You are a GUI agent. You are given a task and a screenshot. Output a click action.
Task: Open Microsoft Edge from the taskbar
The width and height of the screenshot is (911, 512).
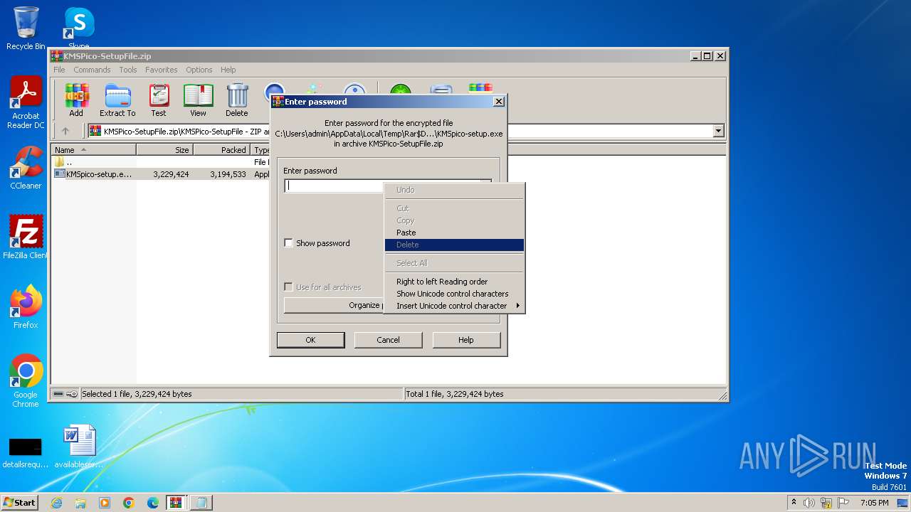[x=153, y=503]
